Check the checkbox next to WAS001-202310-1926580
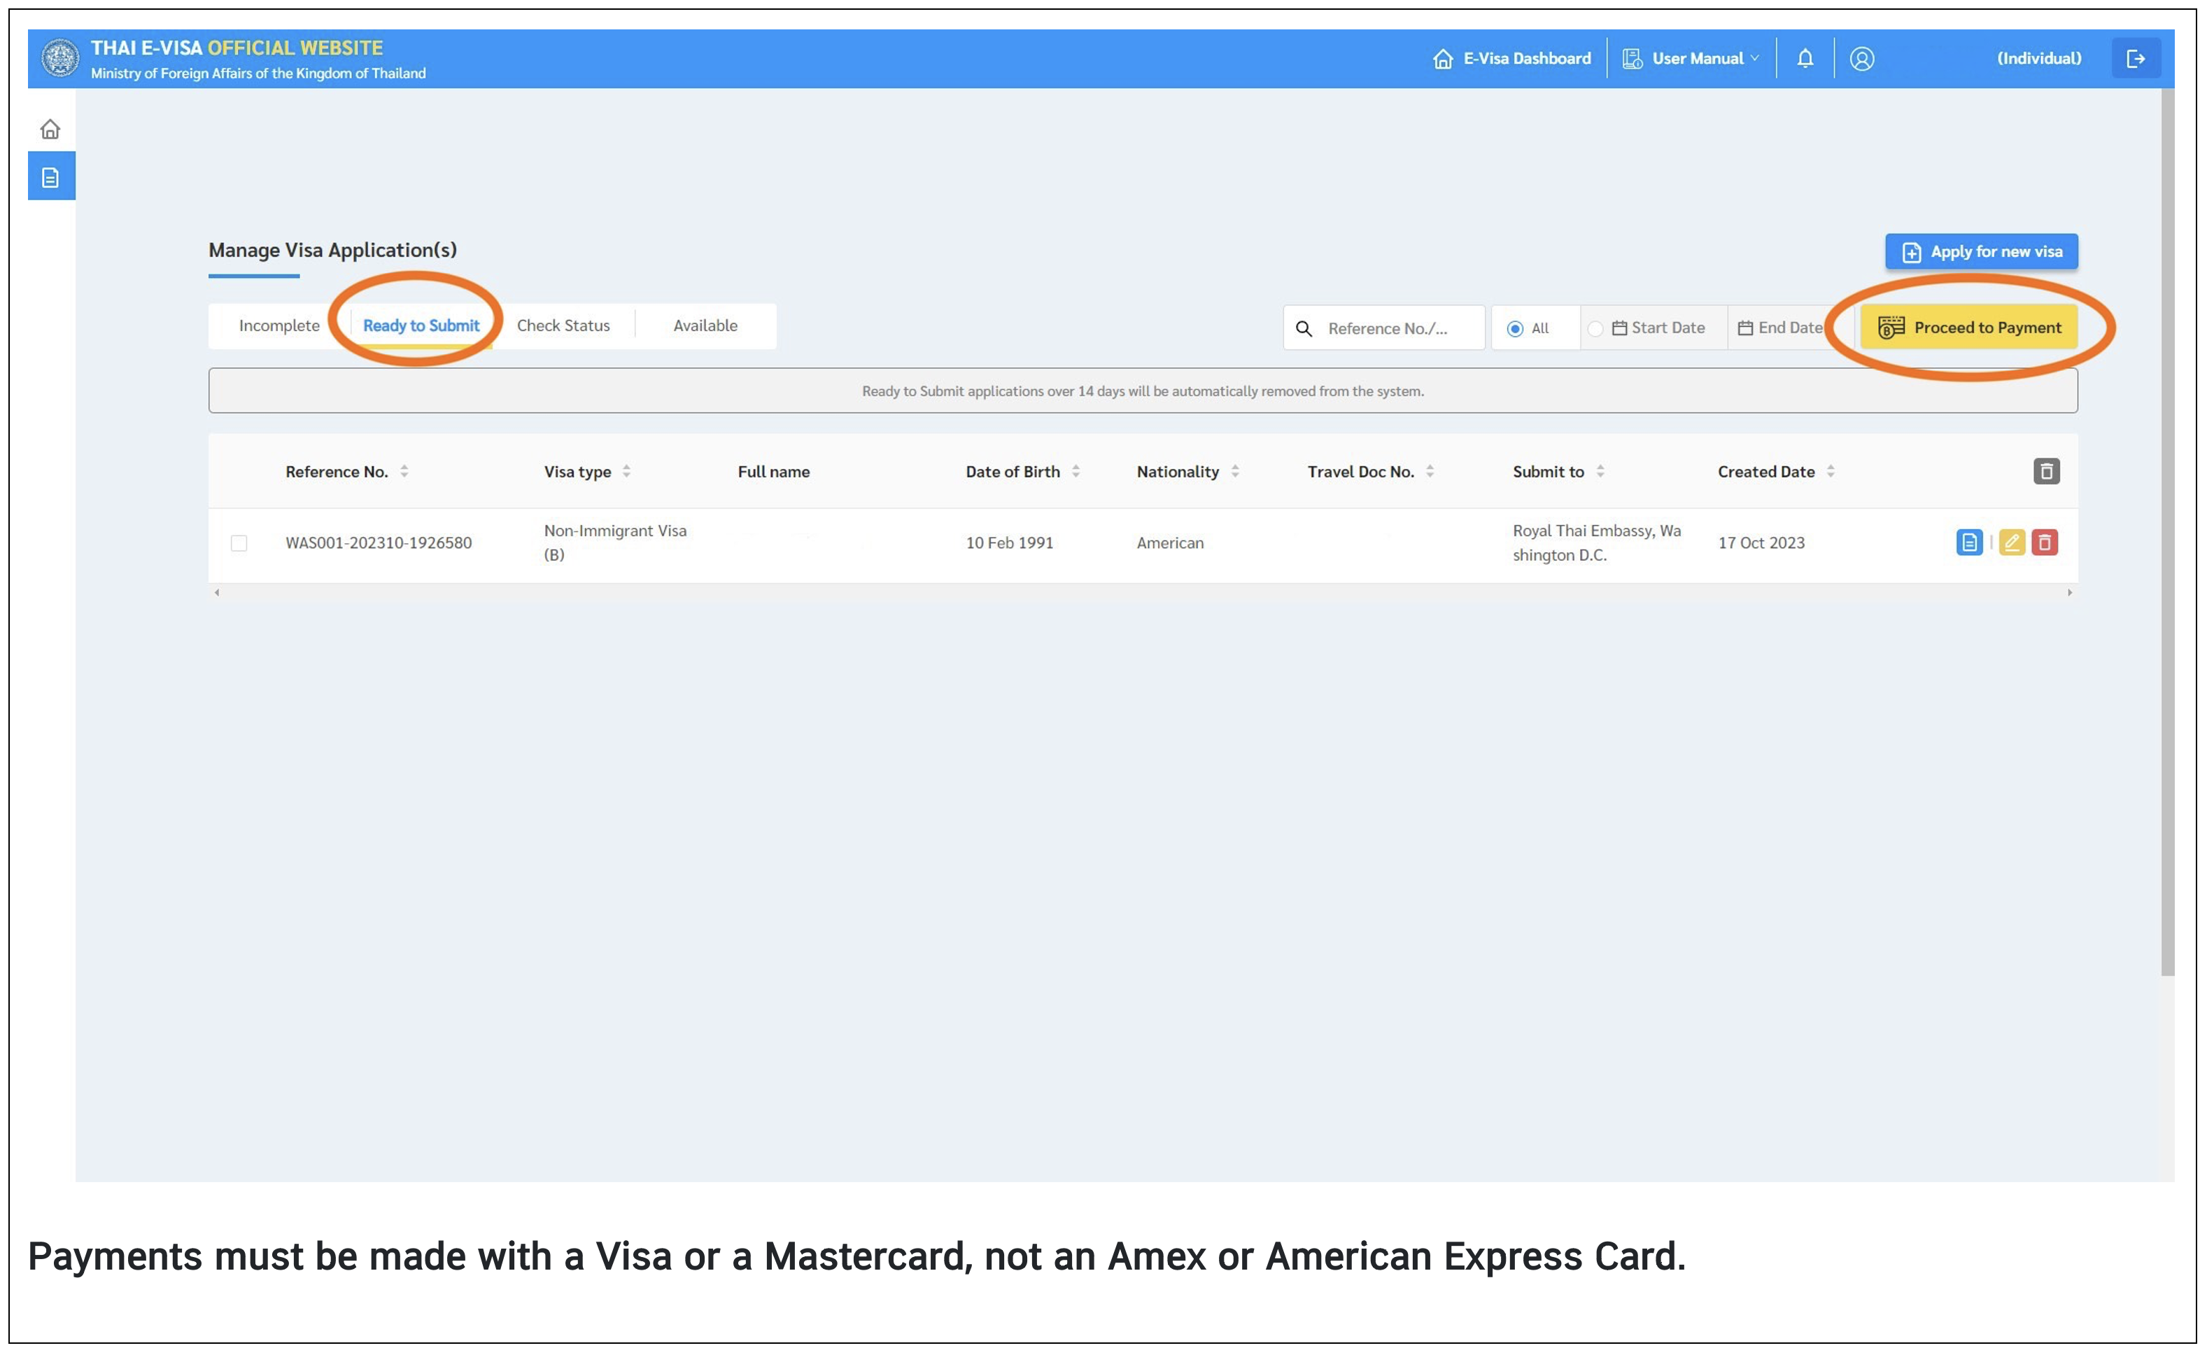This screenshot has height=1355, width=2207. point(238,542)
